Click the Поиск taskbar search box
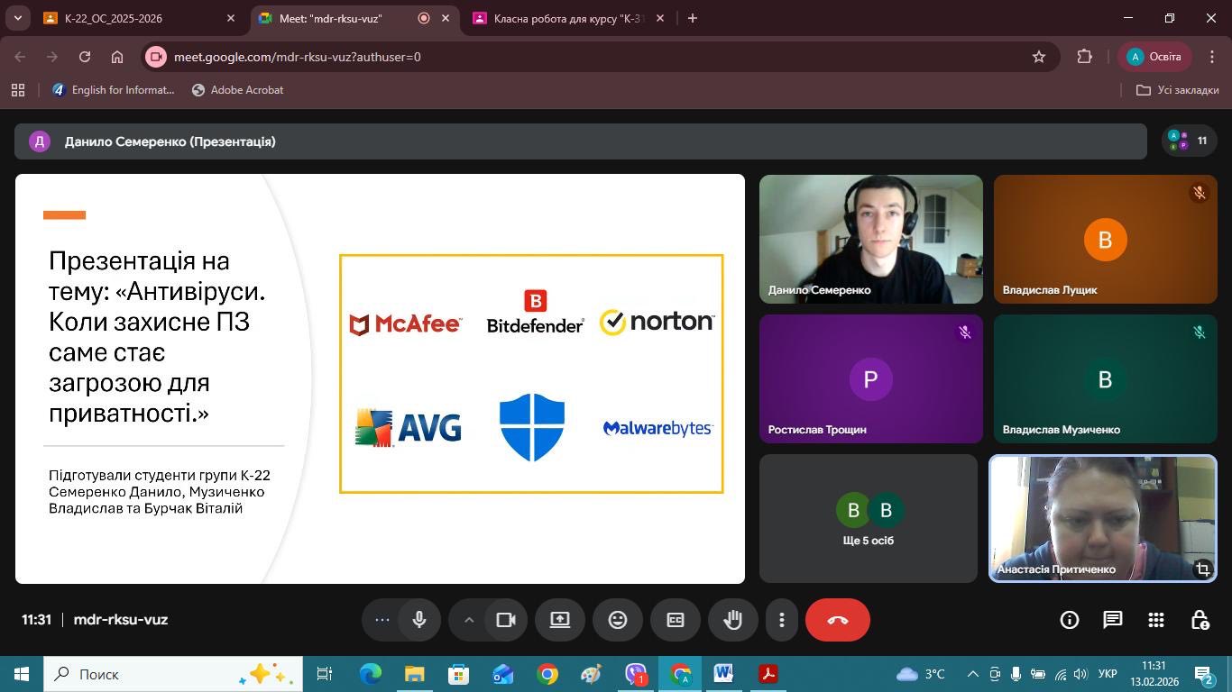This screenshot has height=692, width=1232. (173, 674)
